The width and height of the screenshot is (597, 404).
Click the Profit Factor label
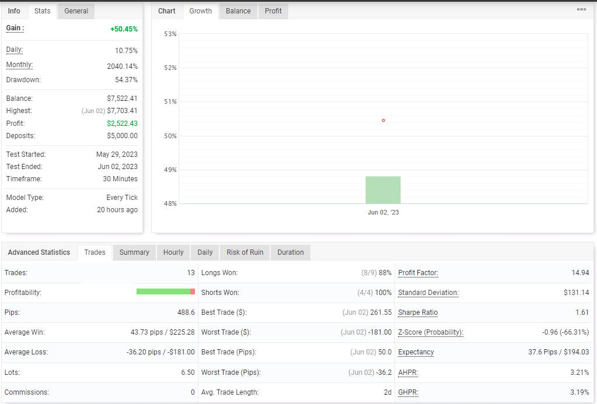coord(418,273)
